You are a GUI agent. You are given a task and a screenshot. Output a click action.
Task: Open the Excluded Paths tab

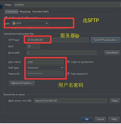tap(41, 12)
